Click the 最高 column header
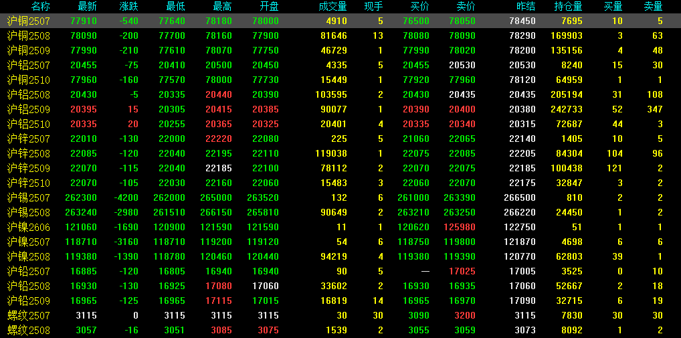Viewport: 681px width, 338px height. [222, 7]
